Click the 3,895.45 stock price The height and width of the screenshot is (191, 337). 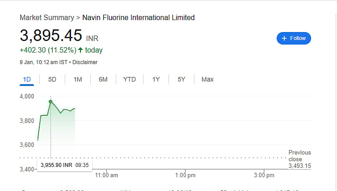51,35
